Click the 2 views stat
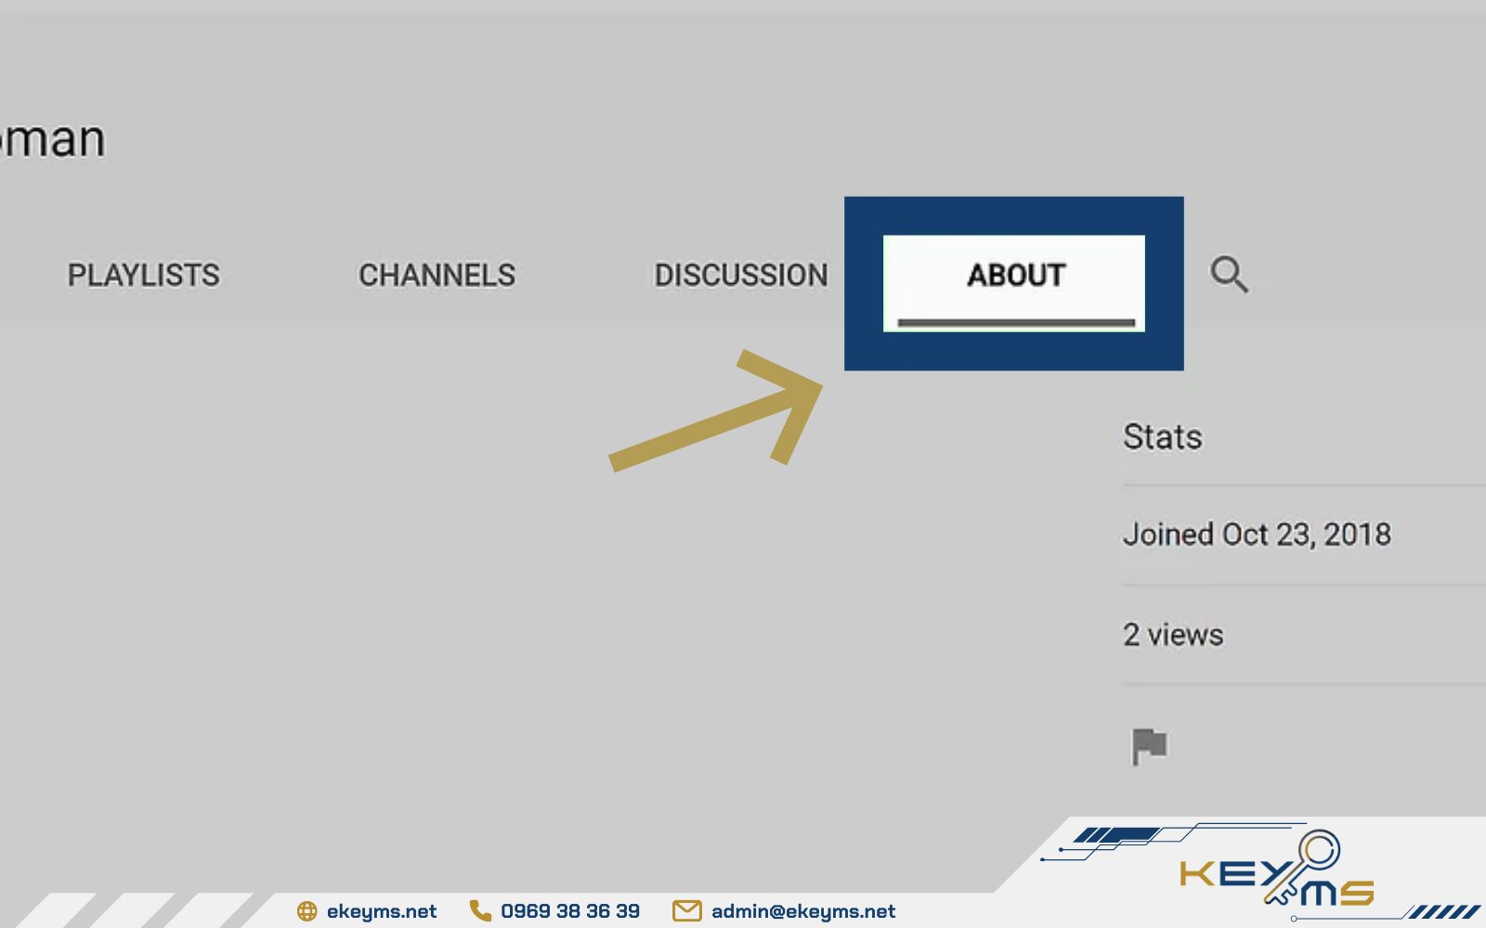Viewport: 1486px width, 928px height. (1173, 635)
